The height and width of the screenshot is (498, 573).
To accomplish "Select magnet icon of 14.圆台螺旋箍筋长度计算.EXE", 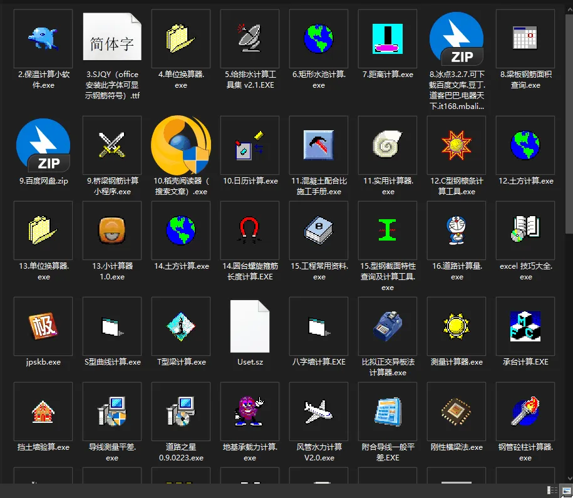I will pos(249,230).
